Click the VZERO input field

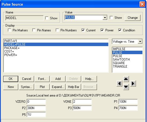click(x=36, y=102)
